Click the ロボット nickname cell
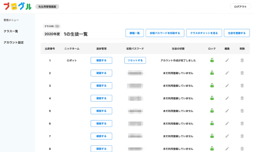This screenshot has height=152, width=254. pyautogui.click(x=72, y=60)
